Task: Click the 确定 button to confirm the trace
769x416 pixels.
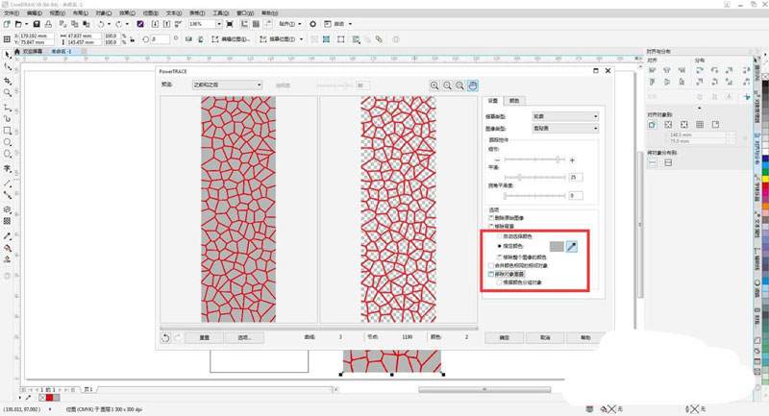Action: (x=505, y=337)
